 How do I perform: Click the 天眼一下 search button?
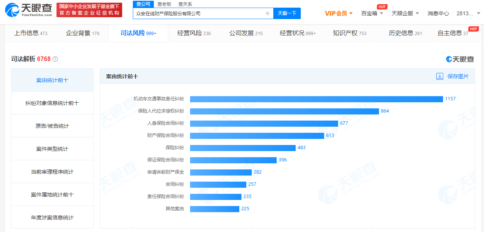click(x=287, y=13)
